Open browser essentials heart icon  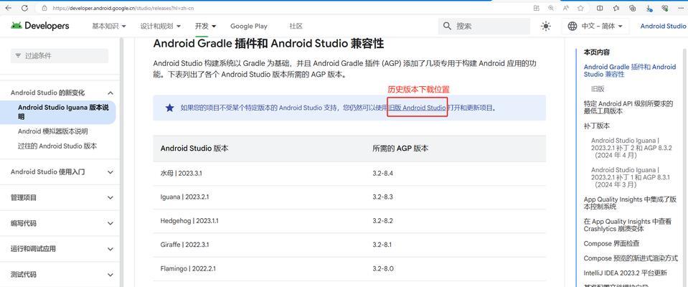tap(665, 8)
